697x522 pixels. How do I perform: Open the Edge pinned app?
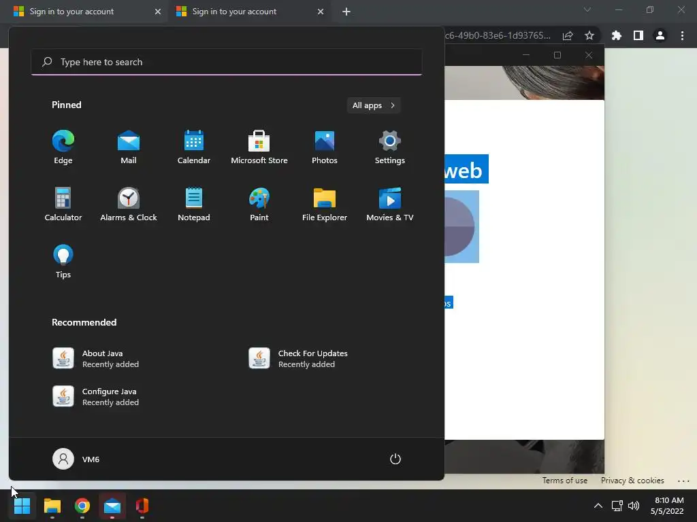click(x=63, y=147)
